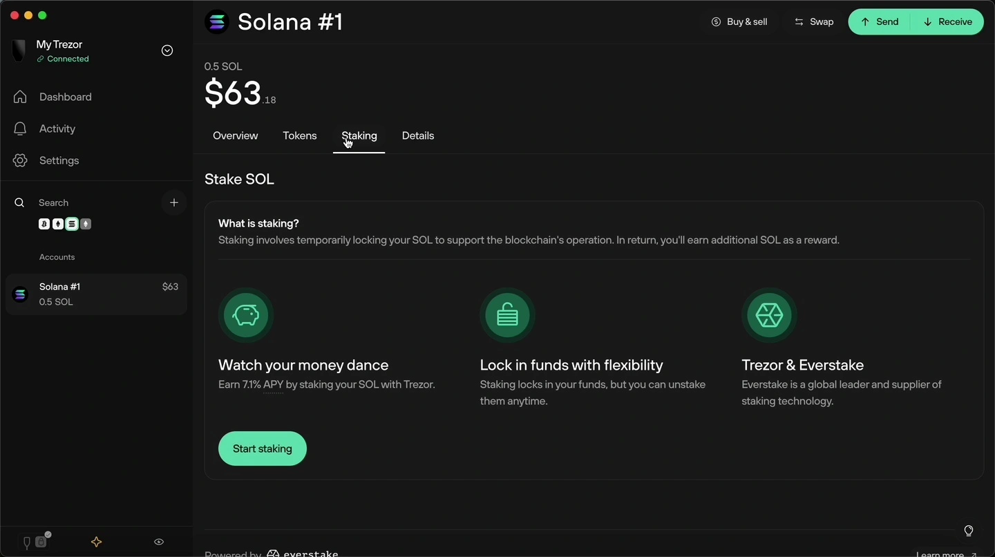Select the Bitcoin coin filter icon
This screenshot has height=557, width=995.
click(x=44, y=224)
